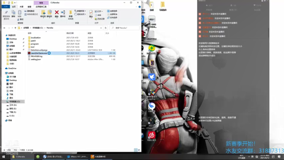Click the History button in the ribbon
The height and width of the screenshot is (160, 284).
(100, 19)
